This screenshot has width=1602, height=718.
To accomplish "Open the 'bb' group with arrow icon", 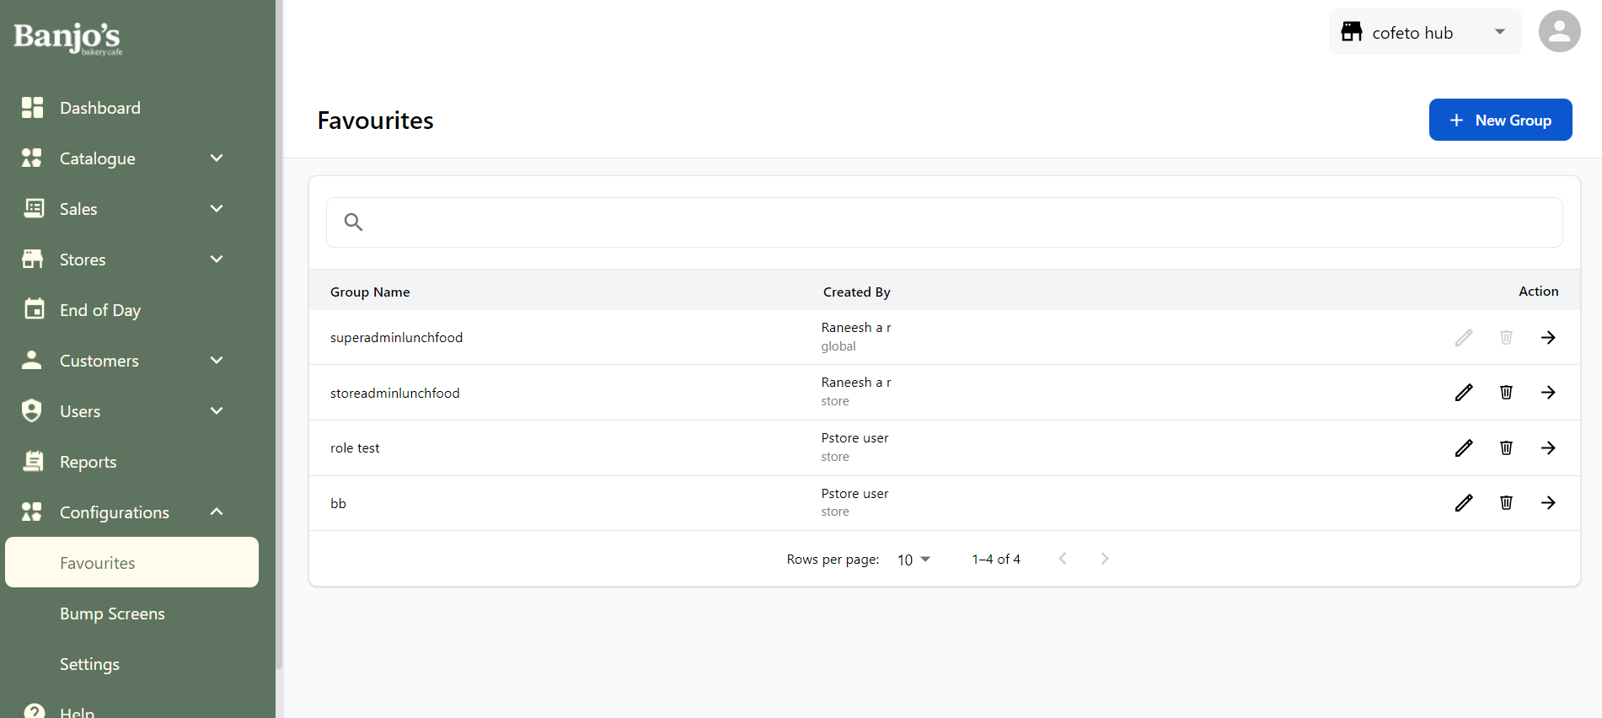I will [1548, 503].
